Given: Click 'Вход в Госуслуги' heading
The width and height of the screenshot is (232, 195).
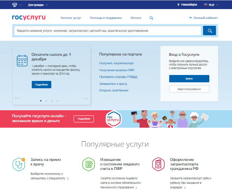Looking at the screenshot, I should click(x=184, y=55).
